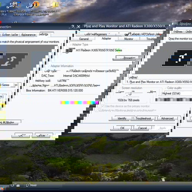
Task: Click the help question mark in left Properties window
Action: point(73,26)
